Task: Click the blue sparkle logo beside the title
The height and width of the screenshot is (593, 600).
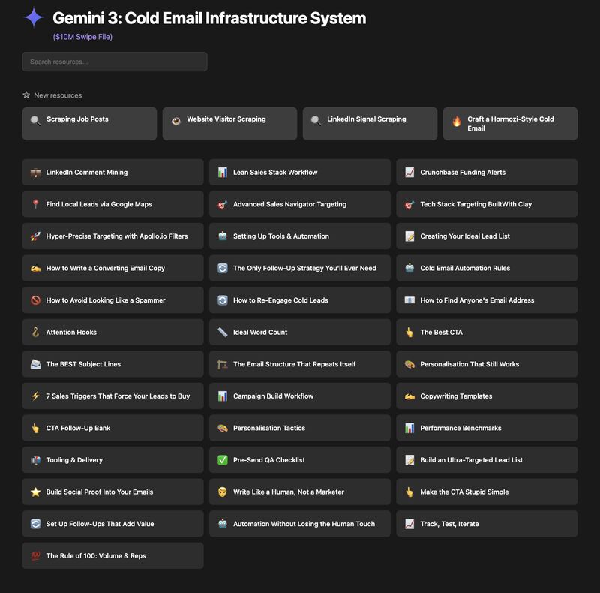Action: pos(34,17)
